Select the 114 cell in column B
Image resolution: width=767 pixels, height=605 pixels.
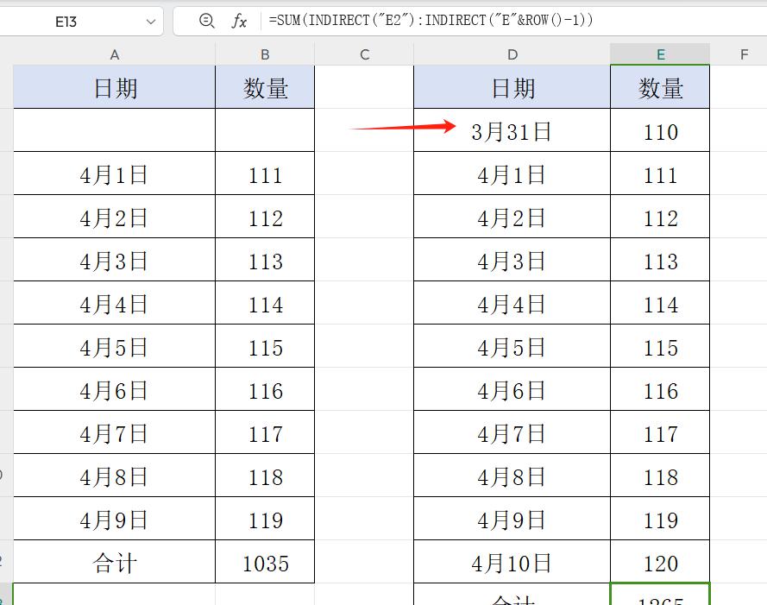pyautogui.click(x=265, y=302)
